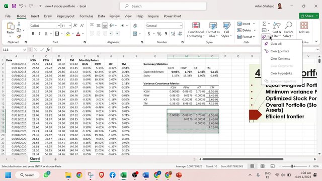Image resolution: width=322 pixels, height=181 pixels.
Task: Align text left in cell
Action: coord(92,34)
